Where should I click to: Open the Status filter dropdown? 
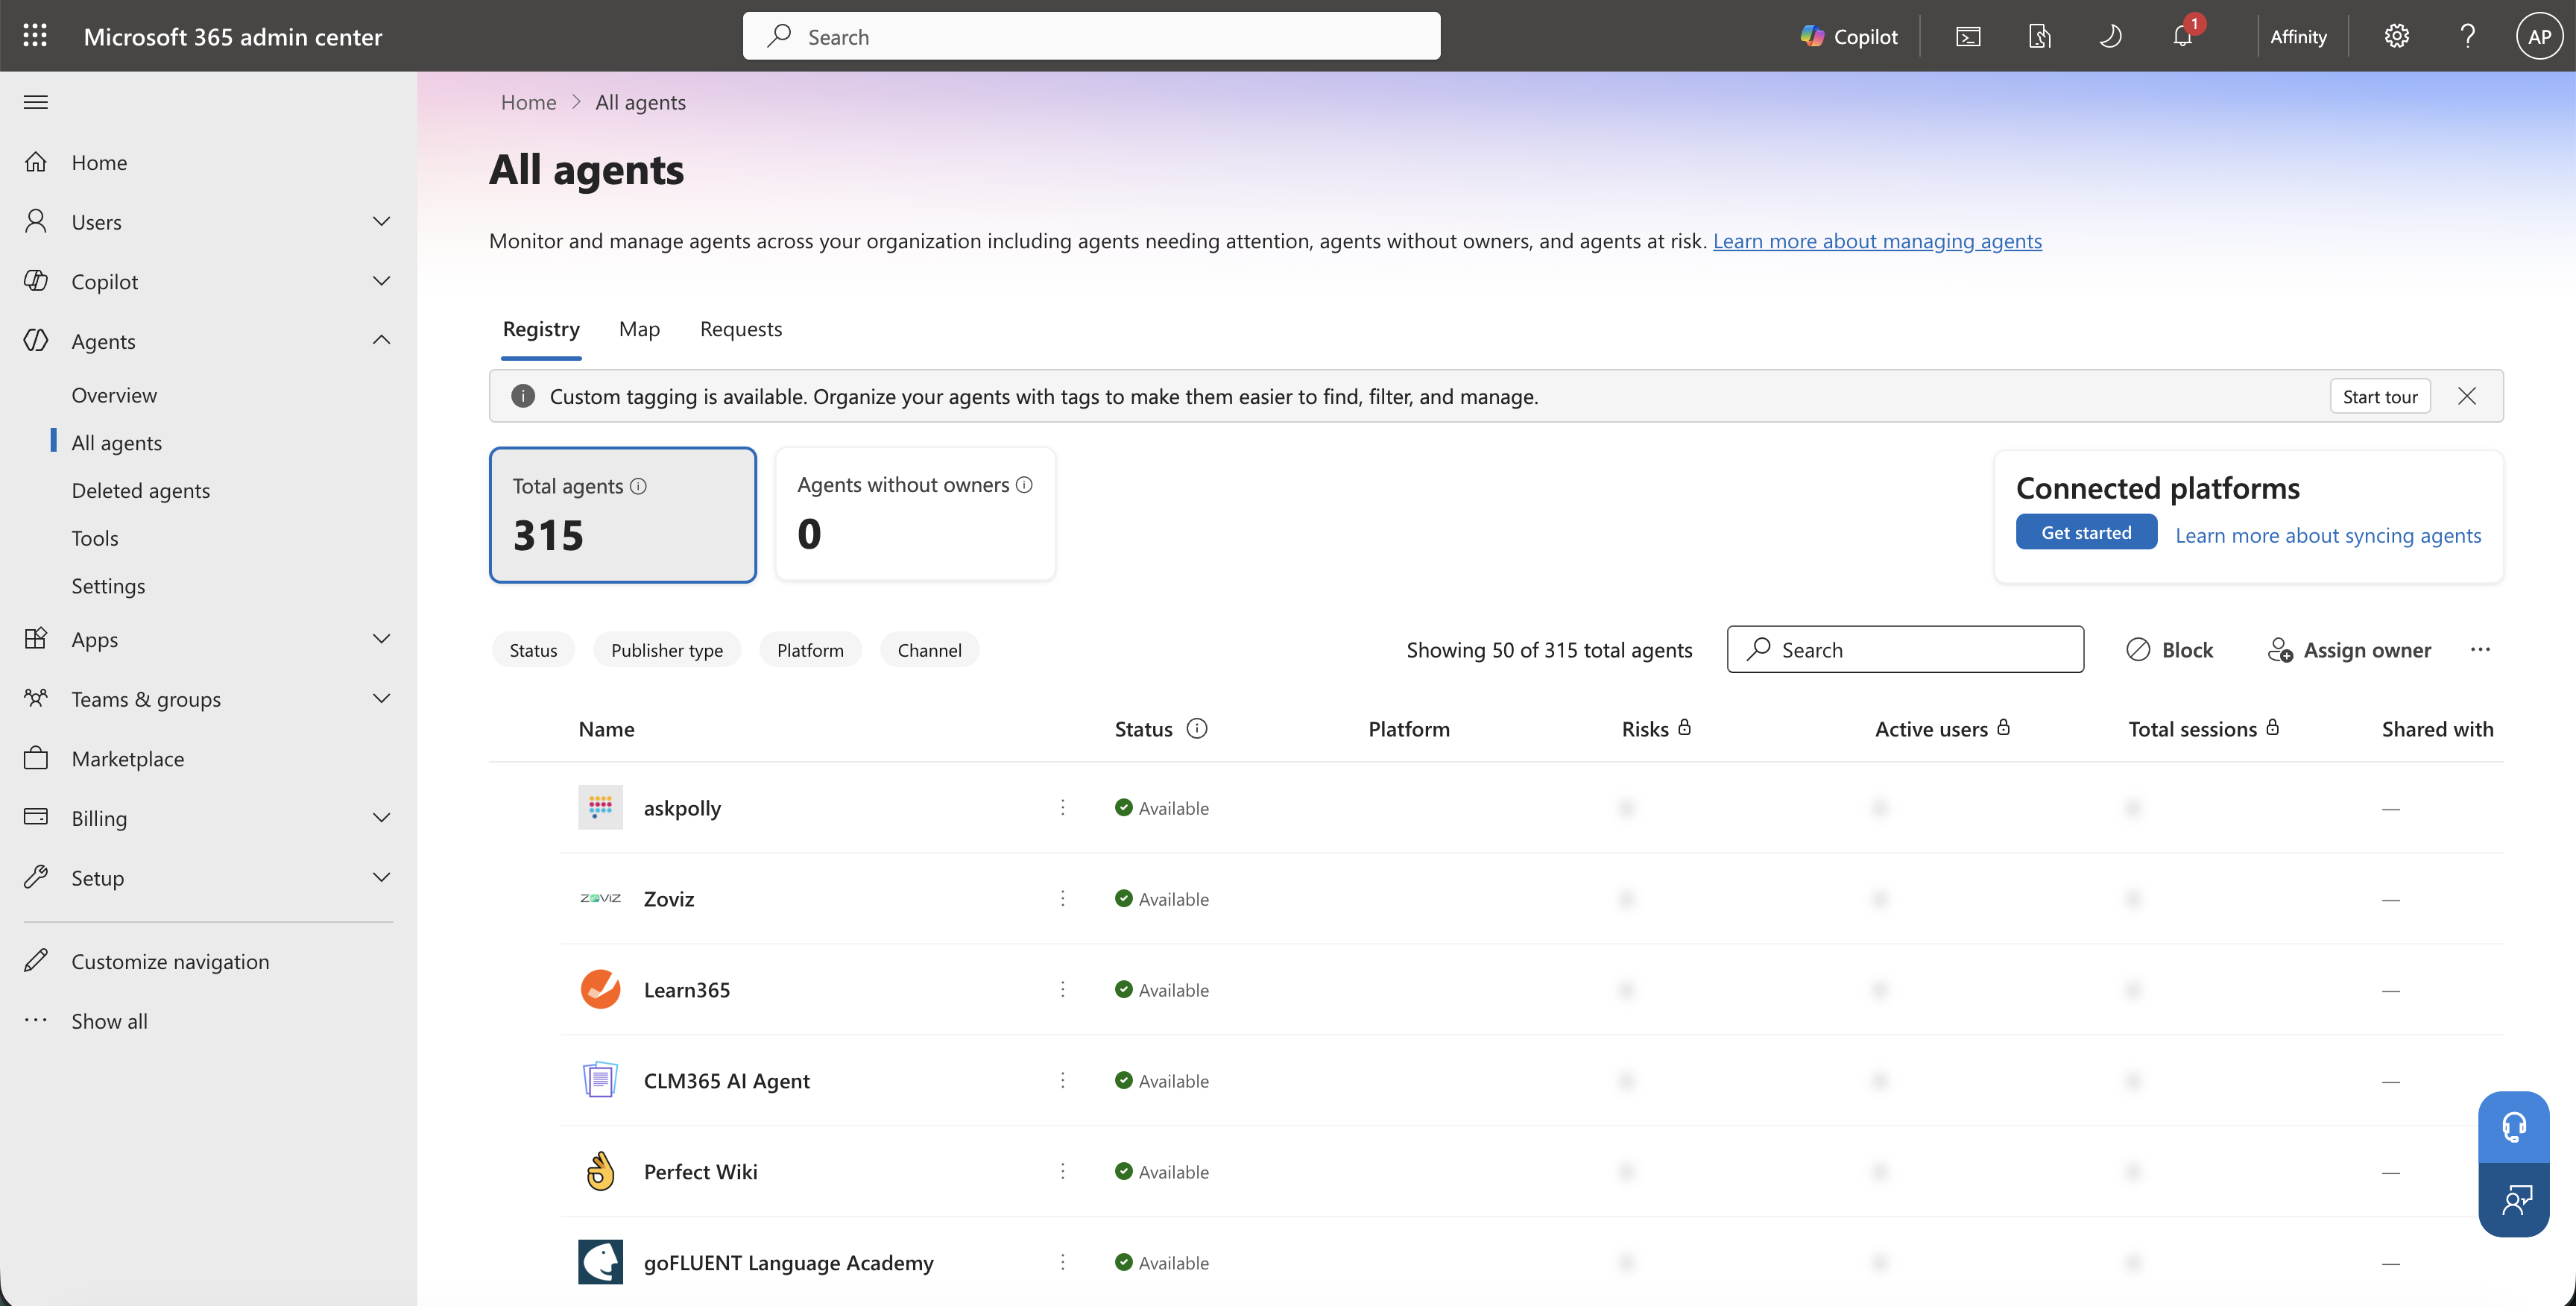point(533,650)
